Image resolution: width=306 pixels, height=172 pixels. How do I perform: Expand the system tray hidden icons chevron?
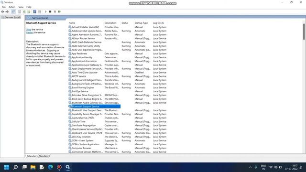pos(250,167)
